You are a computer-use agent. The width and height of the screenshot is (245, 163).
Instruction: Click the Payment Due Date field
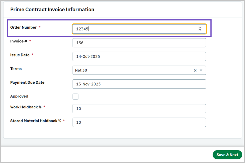[x=139, y=84]
